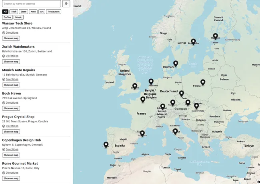Show Rome Gourmet Market on map
The image size is (260, 184).
(11, 178)
